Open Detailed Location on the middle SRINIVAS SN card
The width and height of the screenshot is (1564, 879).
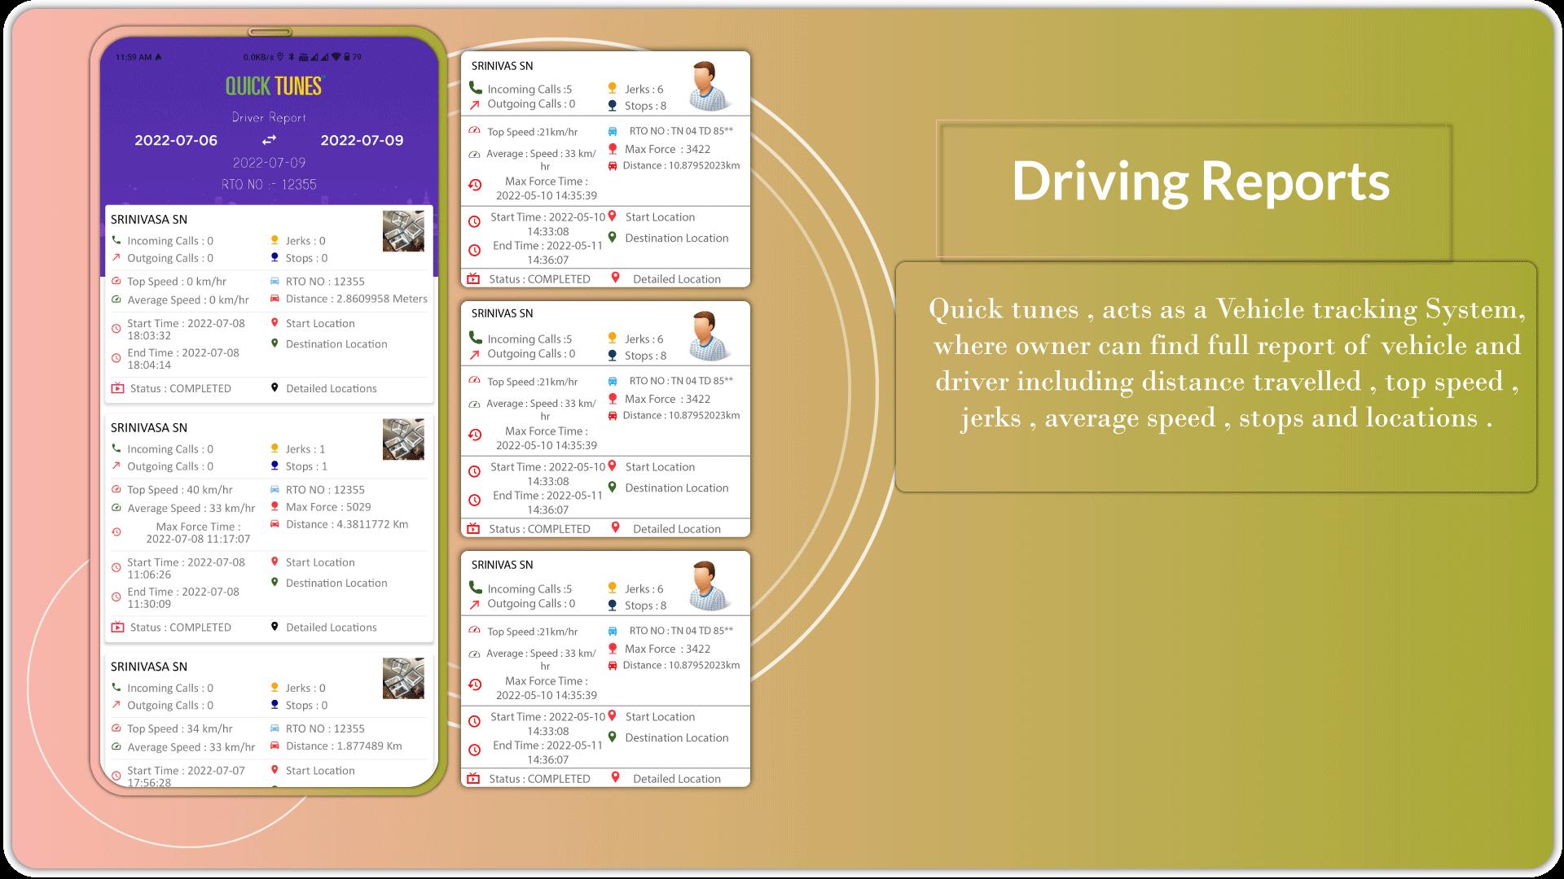[x=677, y=529]
